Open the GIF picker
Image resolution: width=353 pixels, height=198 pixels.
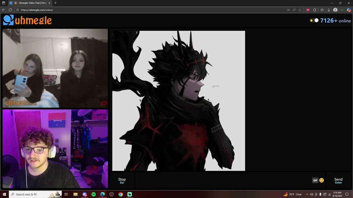[315, 180]
